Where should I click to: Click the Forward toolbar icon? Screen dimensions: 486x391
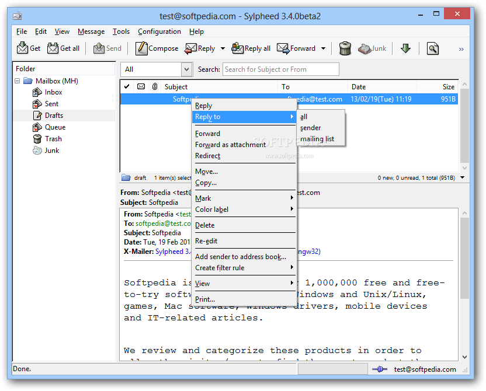[x=283, y=48]
